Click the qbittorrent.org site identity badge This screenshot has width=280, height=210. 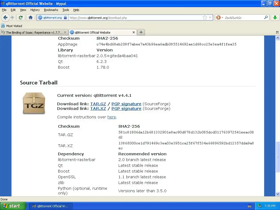pyautogui.click(x=50, y=18)
